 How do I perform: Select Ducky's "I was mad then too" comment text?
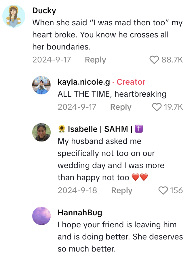pyautogui.click(x=107, y=35)
